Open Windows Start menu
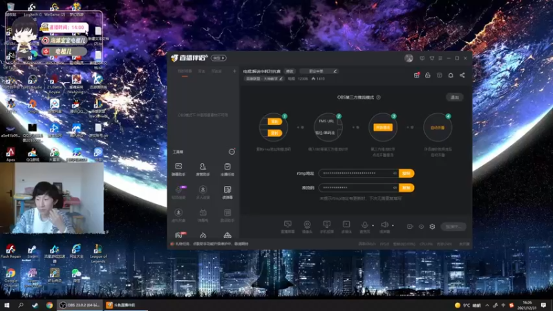The image size is (553, 311). point(6,305)
